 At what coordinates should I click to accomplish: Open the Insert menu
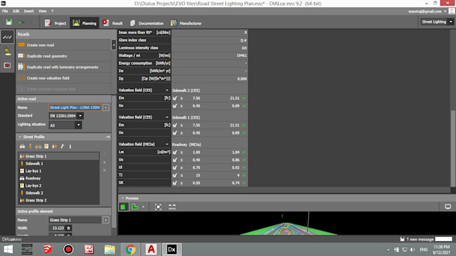(x=29, y=11)
